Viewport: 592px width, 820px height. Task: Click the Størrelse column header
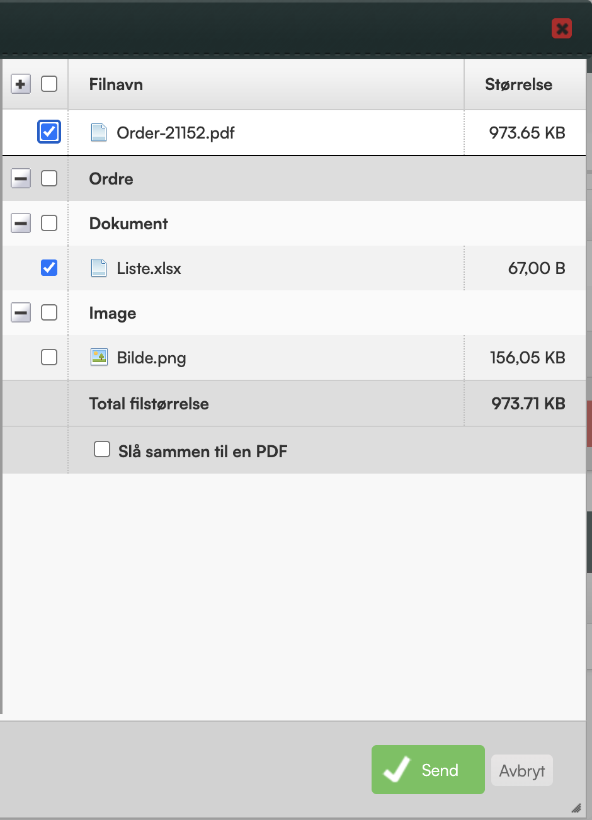(x=518, y=85)
